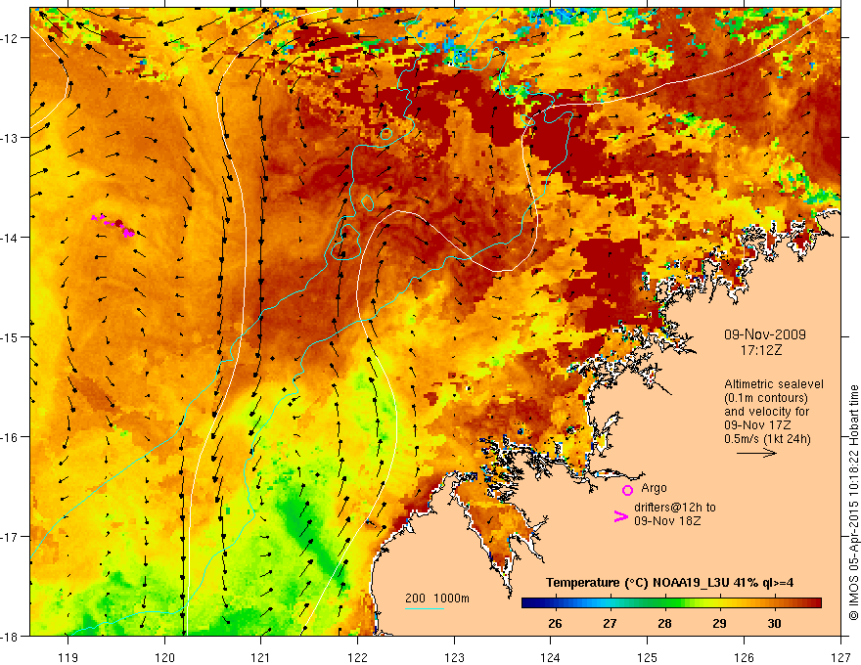Click the '09-Nov 18Z' legend text
The width and height of the screenshot is (861, 665).
pos(667,521)
